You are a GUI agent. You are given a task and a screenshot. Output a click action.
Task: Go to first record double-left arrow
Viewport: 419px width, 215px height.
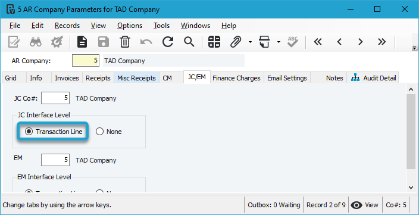318,42
